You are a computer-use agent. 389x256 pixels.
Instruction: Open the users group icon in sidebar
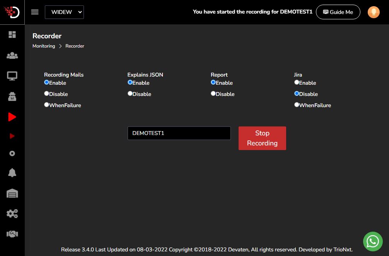pos(12,56)
